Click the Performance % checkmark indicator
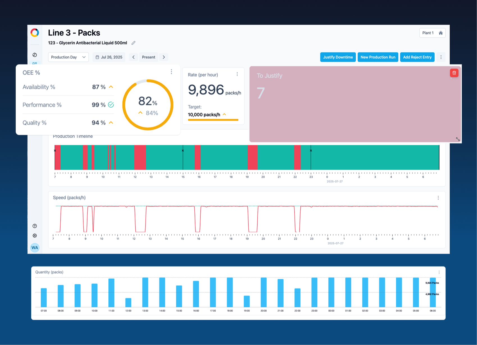 (x=111, y=105)
